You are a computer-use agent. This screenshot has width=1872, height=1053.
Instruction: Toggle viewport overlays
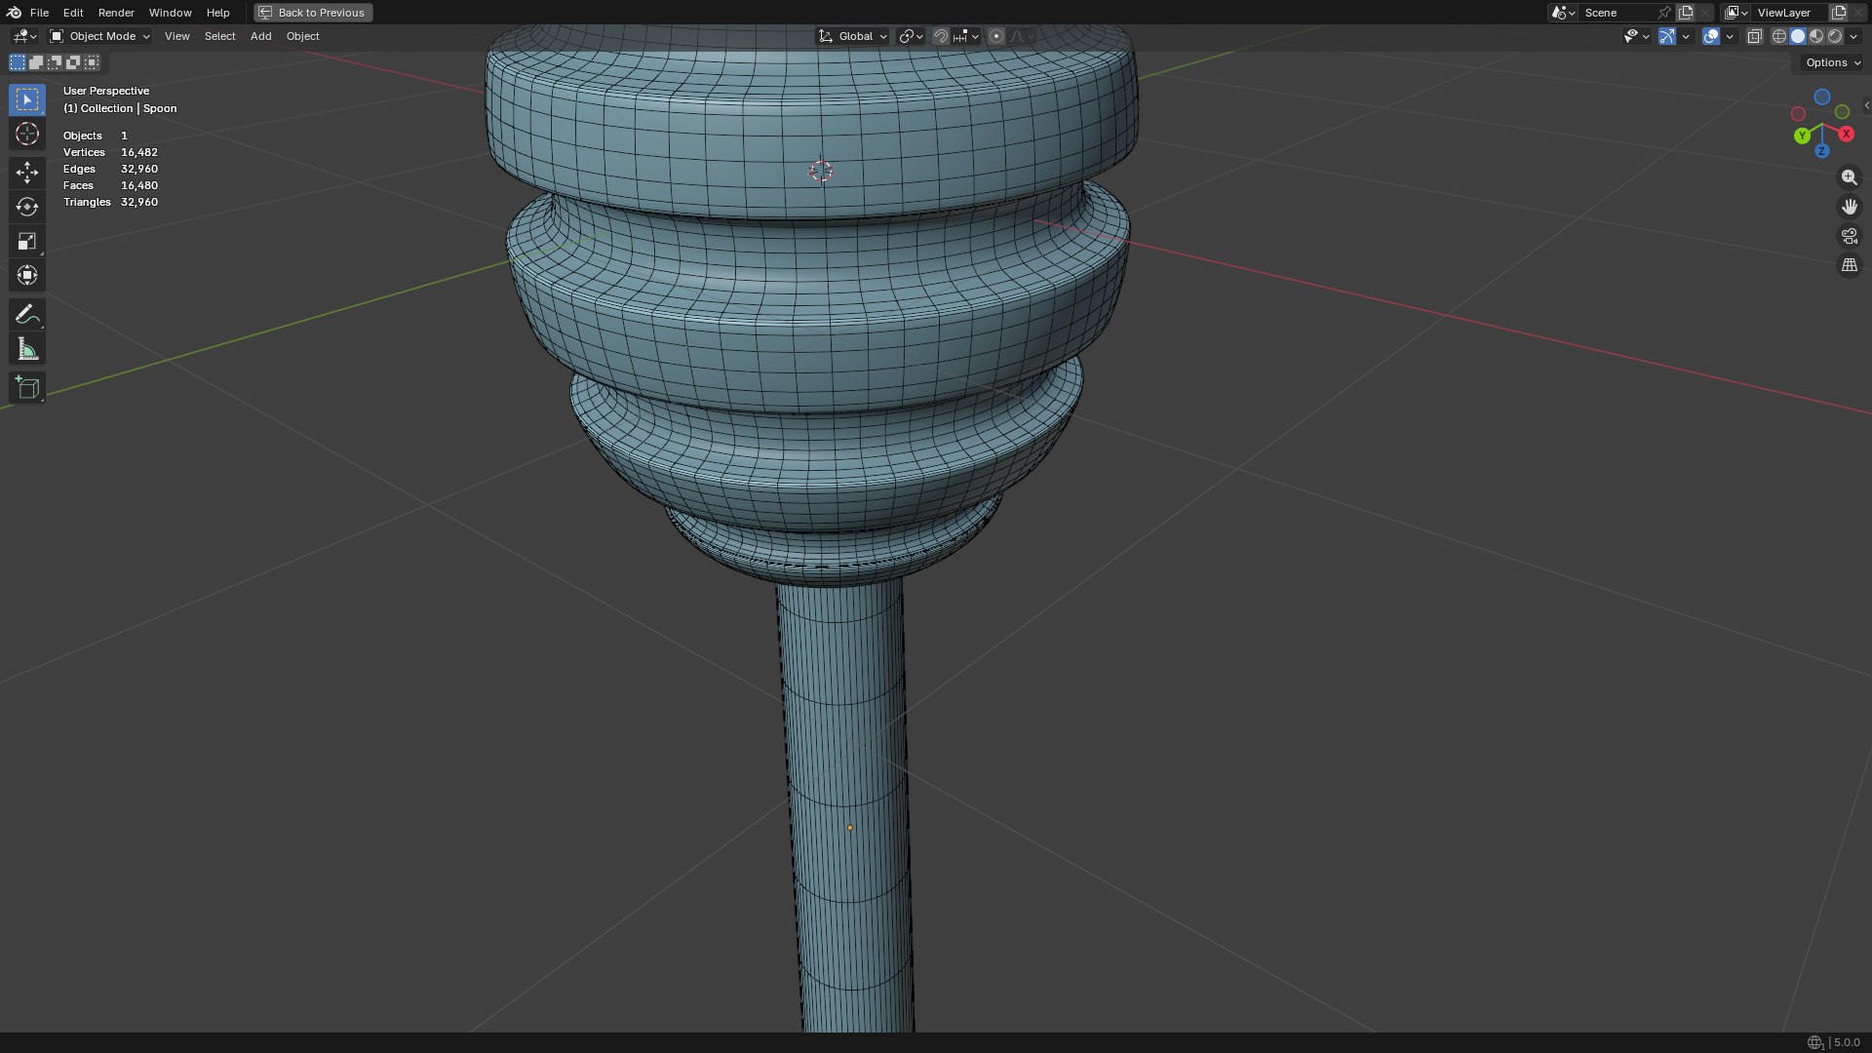(1711, 36)
